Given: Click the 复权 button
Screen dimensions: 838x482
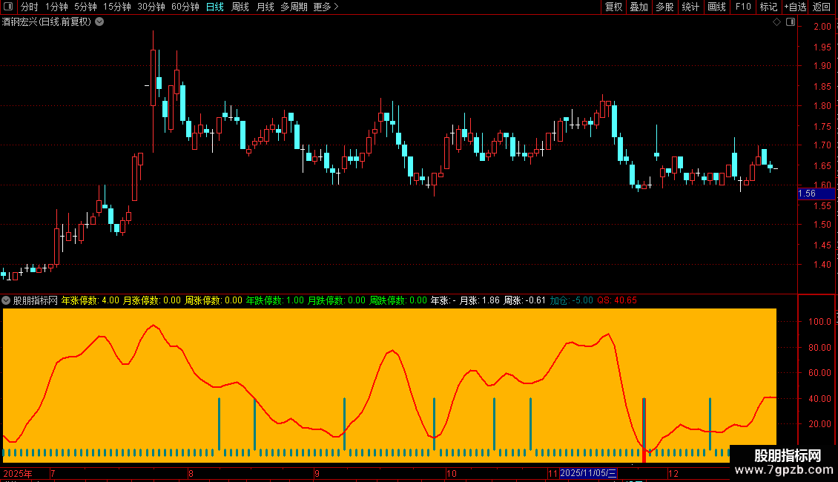Looking at the screenshot, I should (613, 7).
